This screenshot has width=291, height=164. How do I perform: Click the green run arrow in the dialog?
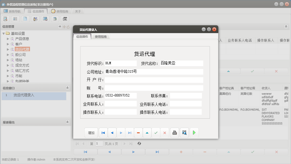[x=194, y=132]
